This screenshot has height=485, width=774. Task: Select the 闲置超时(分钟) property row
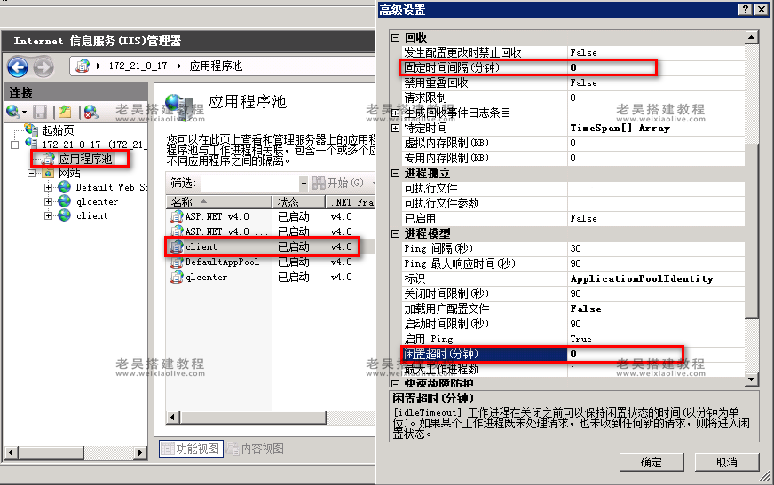point(573,354)
